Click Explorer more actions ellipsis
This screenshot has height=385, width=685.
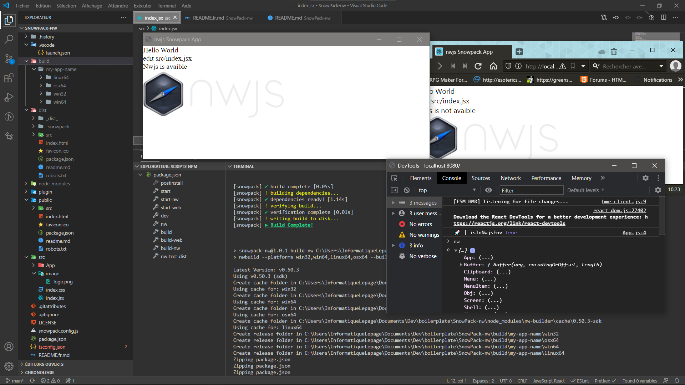coord(123,17)
